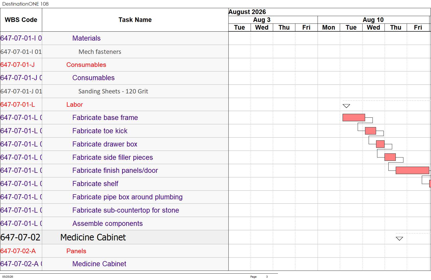This screenshot has width=431, height=280.
Task: Select the Consumables group row 647-07-01-J
Action: point(114,65)
